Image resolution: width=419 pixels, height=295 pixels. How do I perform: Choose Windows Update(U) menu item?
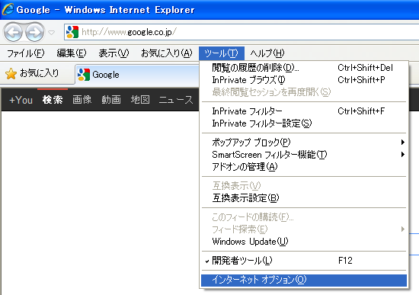pos(304,241)
